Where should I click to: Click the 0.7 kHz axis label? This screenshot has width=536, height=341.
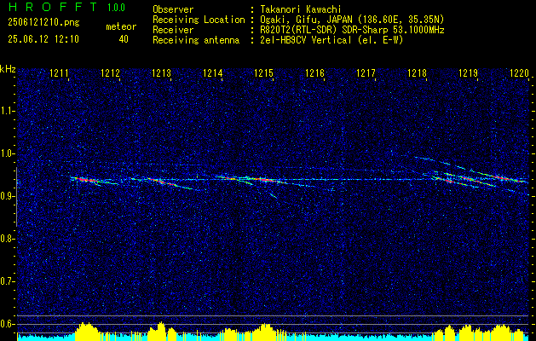pos(7,281)
